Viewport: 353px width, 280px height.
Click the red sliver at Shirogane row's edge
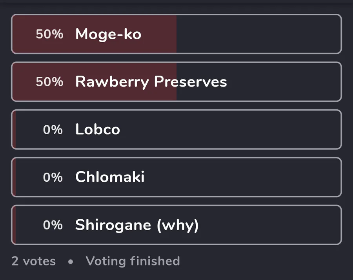[x=14, y=225]
